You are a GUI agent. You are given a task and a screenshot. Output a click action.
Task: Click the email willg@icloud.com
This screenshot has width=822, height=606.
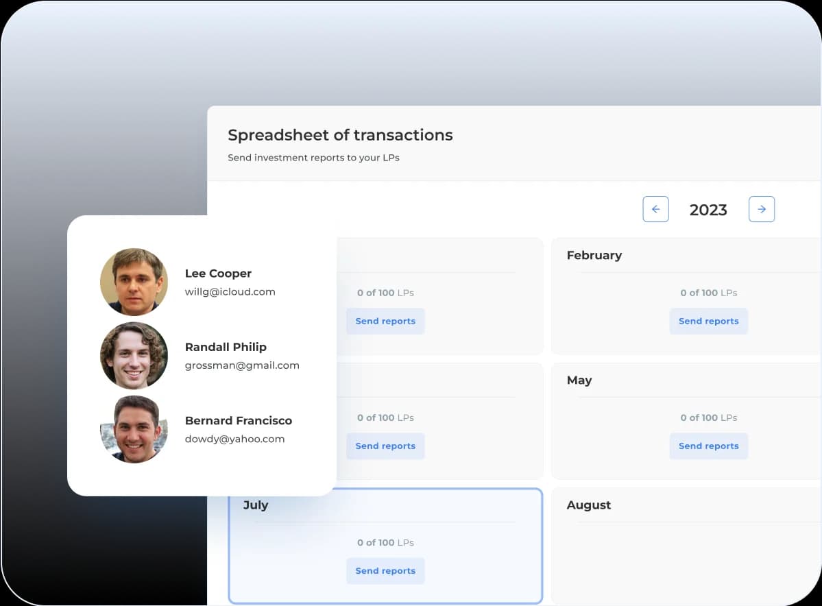click(230, 291)
